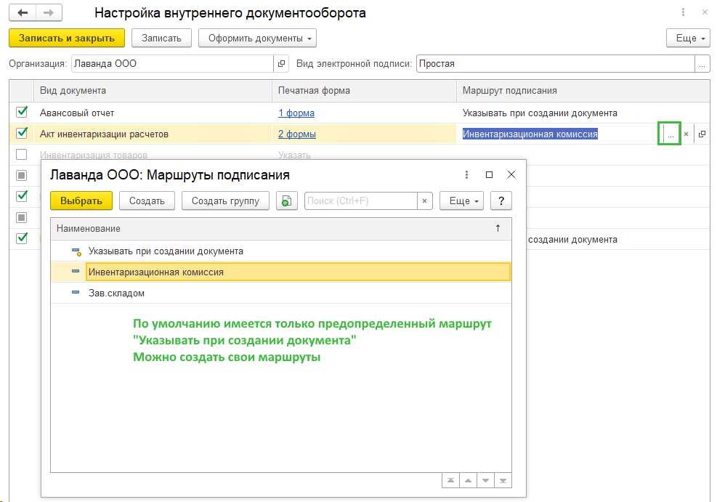
Task: Click the Маршрут подписания column header
Action: click(583, 91)
